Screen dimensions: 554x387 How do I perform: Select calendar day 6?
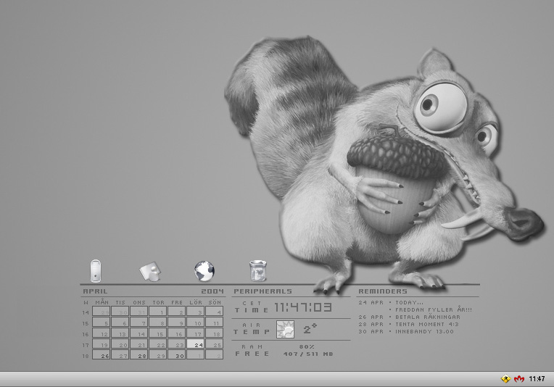click(x=120, y=322)
